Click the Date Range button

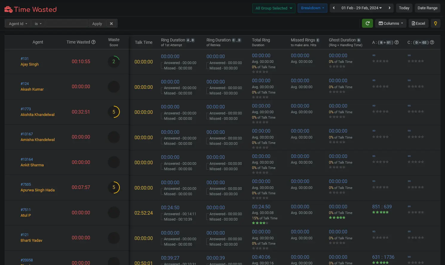click(427, 8)
